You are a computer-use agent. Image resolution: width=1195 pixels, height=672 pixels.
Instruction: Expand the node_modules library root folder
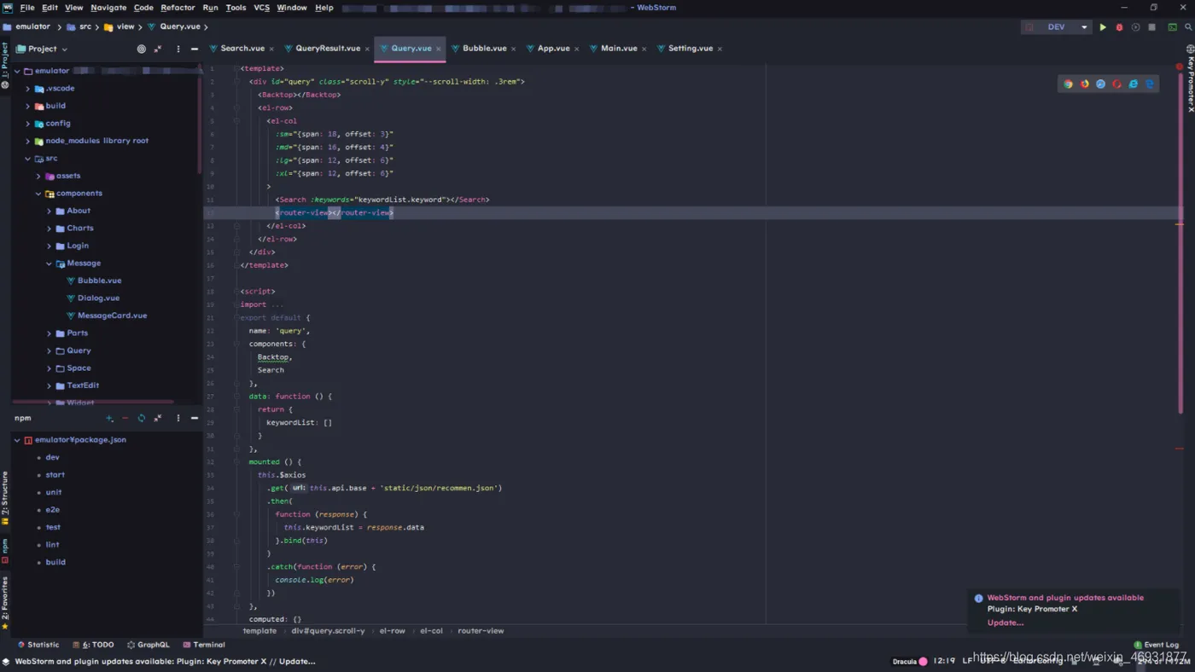coord(28,141)
